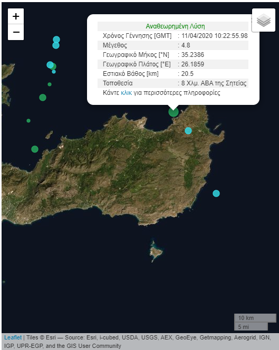This screenshot has height=350, width=279.
Task: Zoom in with the plus button
Action: pyautogui.click(x=16, y=16)
